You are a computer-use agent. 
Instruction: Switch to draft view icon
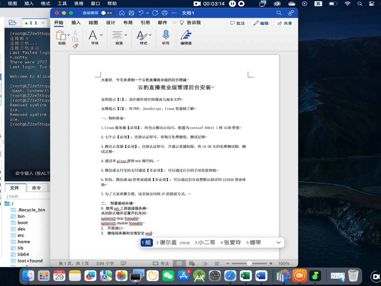click(x=217, y=263)
